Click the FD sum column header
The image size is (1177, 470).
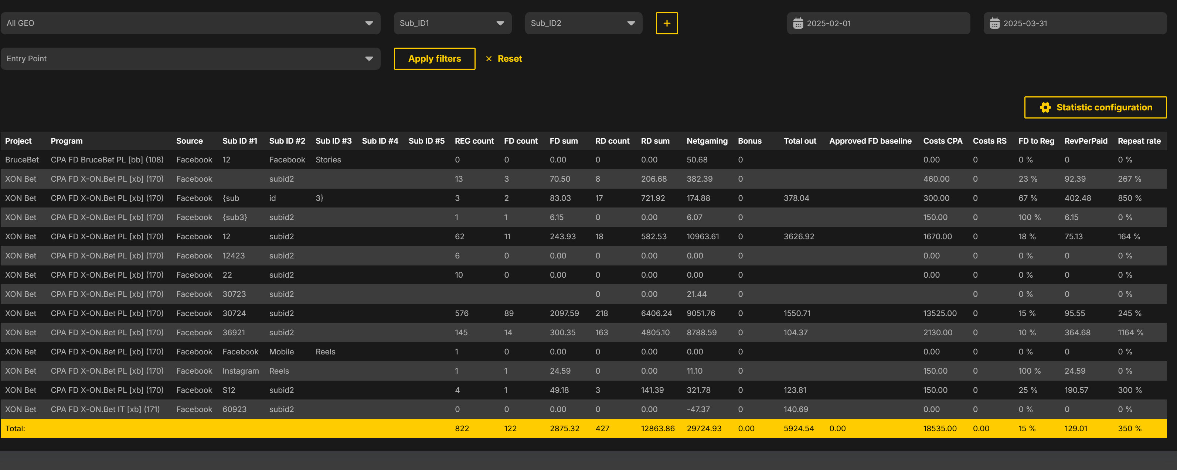click(564, 141)
